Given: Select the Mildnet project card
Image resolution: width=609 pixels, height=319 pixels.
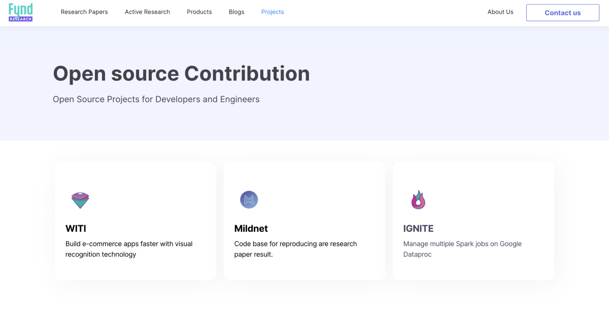Looking at the screenshot, I should coord(304,220).
